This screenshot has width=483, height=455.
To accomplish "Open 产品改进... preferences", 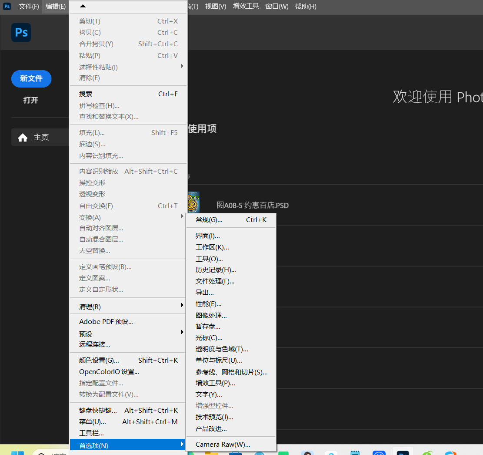I will 231,429.
